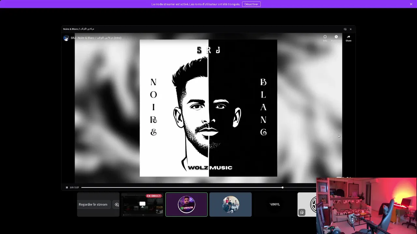Viewport: 417px width, 234px height.
Task: Open the video Info icon
Action: tap(325, 37)
